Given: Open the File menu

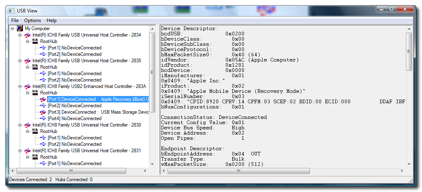Looking at the screenshot, I should (x=15, y=20).
